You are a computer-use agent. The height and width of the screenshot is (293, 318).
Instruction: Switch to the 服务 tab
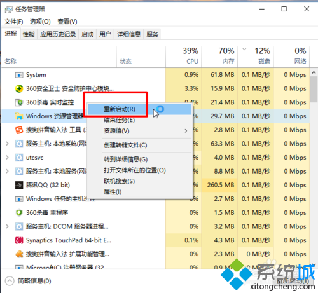(x=152, y=34)
